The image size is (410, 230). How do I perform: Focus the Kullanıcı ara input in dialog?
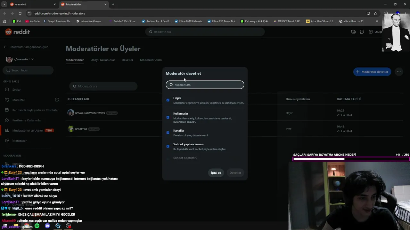(205, 85)
